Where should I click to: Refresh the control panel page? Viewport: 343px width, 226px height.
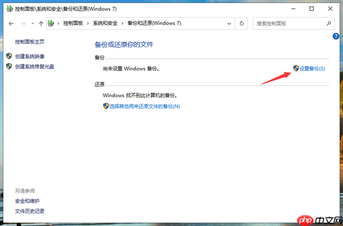[x=241, y=23]
